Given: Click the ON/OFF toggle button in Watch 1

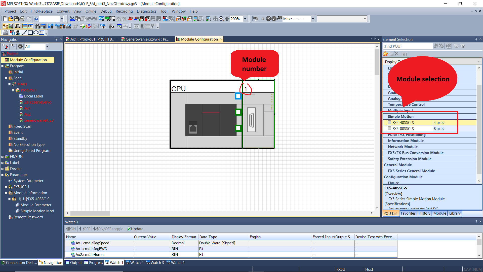Looking at the screenshot, I should (x=108, y=229).
